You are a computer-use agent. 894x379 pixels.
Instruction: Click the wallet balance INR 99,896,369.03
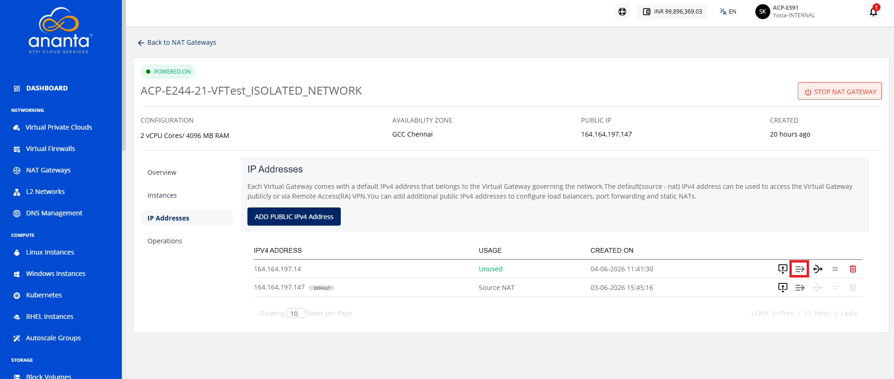pyautogui.click(x=672, y=12)
